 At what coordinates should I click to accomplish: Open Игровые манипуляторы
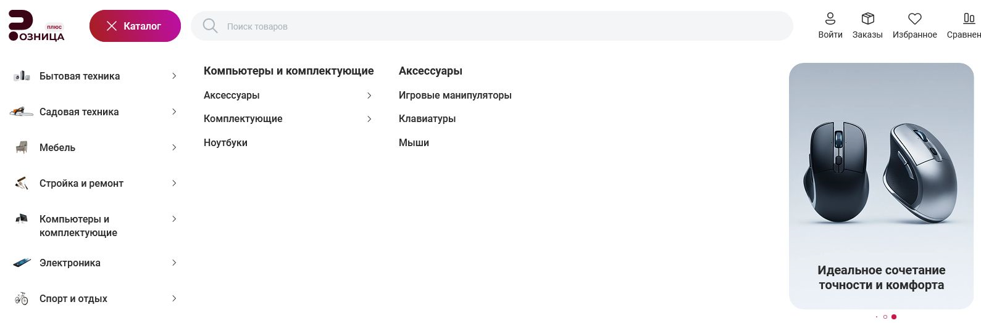(455, 96)
